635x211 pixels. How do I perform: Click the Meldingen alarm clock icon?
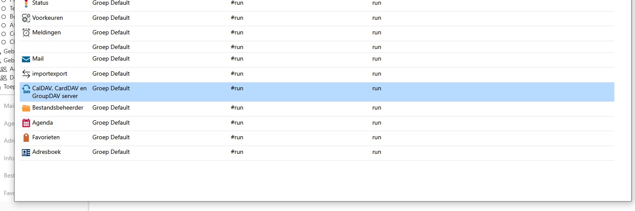point(26,33)
